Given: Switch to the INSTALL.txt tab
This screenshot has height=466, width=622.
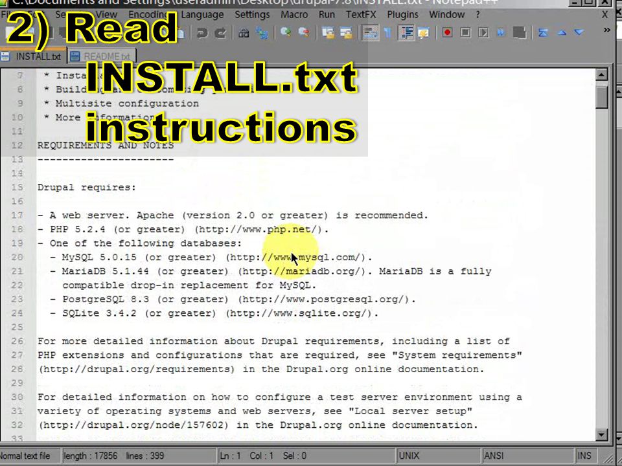Looking at the screenshot, I should (33, 56).
